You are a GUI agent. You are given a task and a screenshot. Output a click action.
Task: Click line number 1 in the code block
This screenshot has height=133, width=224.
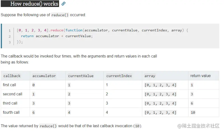[x=10, y=30]
